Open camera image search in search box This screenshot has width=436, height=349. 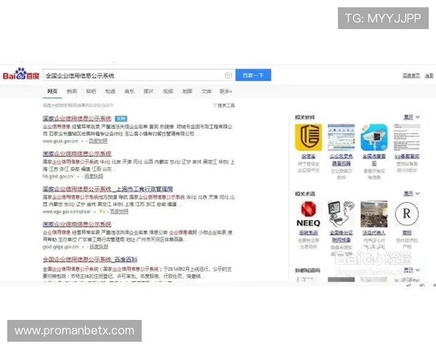(x=228, y=76)
